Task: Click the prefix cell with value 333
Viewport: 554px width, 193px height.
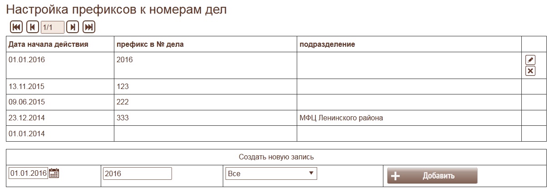Action: [123, 118]
